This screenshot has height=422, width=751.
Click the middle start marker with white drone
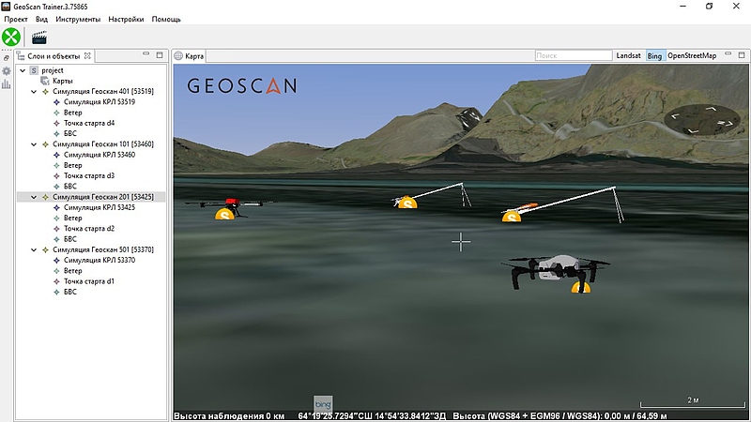pyautogui.click(x=406, y=203)
